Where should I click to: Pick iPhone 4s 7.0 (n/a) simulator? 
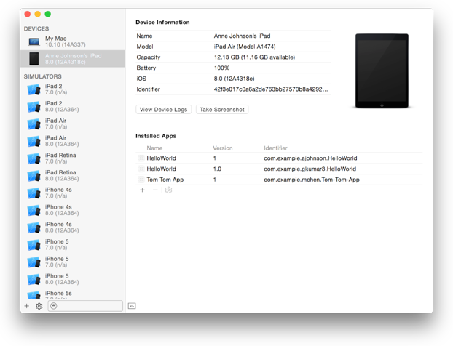(73, 193)
